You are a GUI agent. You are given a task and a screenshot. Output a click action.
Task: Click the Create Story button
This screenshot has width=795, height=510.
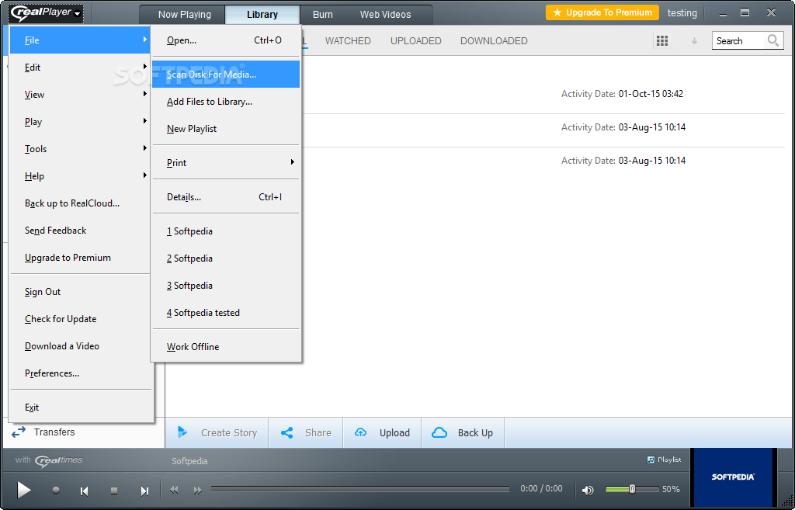pyautogui.click(x=217, y=433)
